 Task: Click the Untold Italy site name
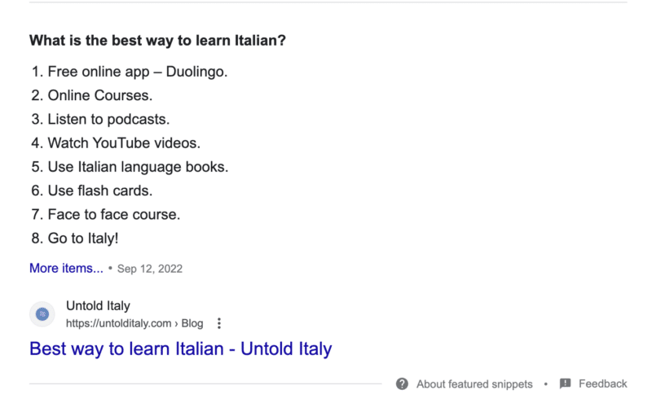[x=98, y=306]
